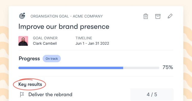
Task: Click the blue progress bar
Action: tap(71, 68)
